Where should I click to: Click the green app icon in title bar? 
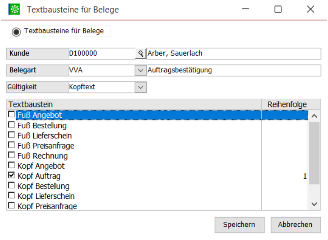14,9
